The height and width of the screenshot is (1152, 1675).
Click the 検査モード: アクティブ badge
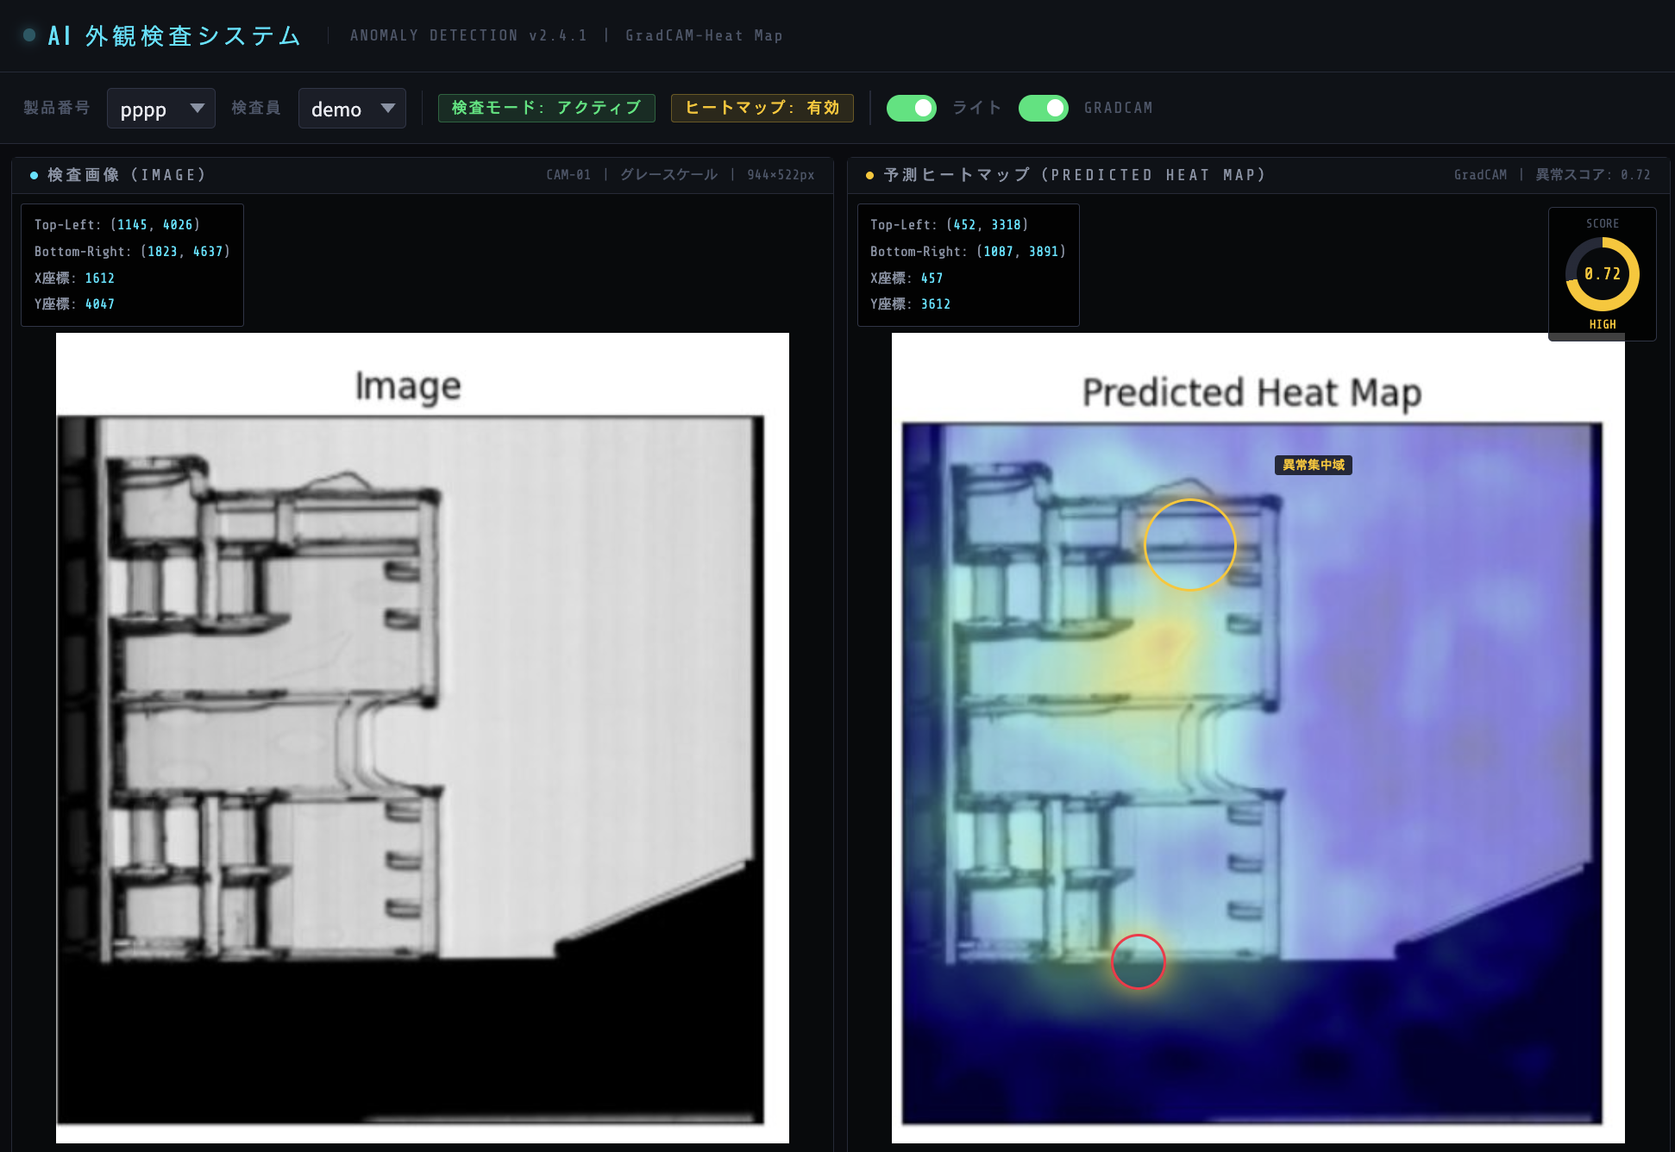(x=547, y=108)
